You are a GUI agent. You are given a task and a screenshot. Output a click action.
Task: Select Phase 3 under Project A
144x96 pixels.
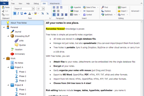[x=23, y=81]
